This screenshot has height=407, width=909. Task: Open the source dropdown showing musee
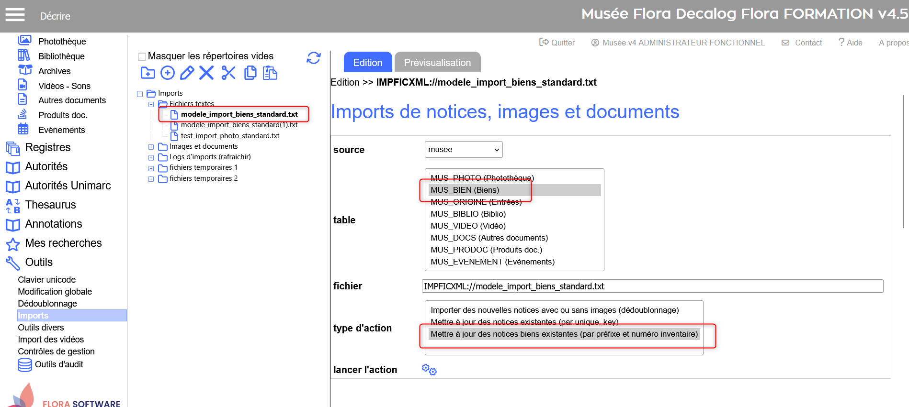pos(464,149)
